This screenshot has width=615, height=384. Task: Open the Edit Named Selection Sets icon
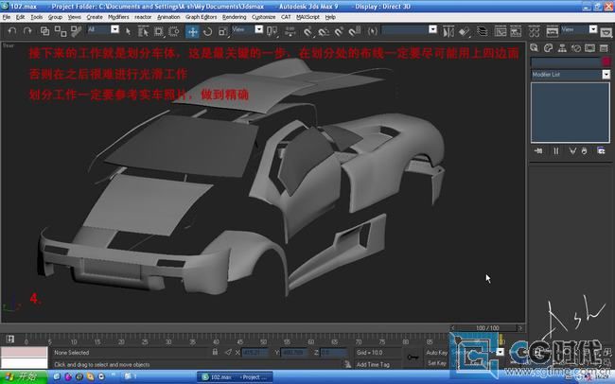click(x=373, y=31)
